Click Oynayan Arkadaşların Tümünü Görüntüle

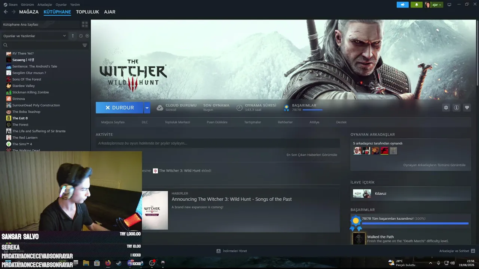point(434,165)
